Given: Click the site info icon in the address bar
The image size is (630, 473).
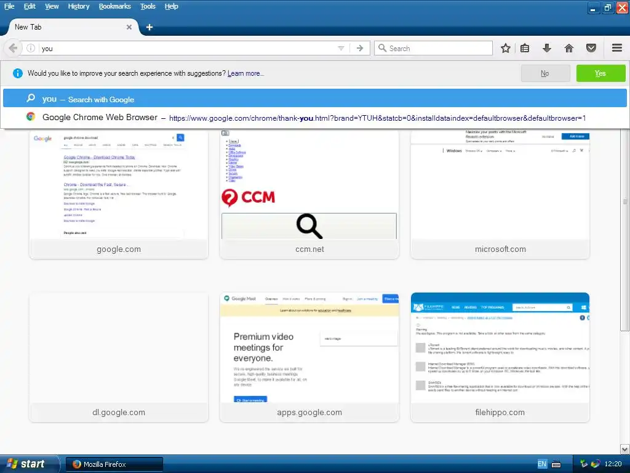Looking at the screenshot, I should [31, 48].
